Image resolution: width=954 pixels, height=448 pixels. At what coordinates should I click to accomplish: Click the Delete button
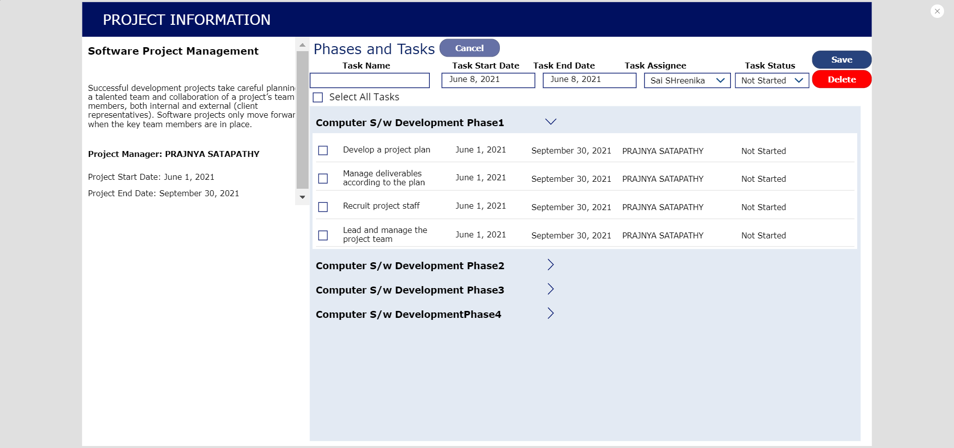pyautogui.click(x=841, y=79)
